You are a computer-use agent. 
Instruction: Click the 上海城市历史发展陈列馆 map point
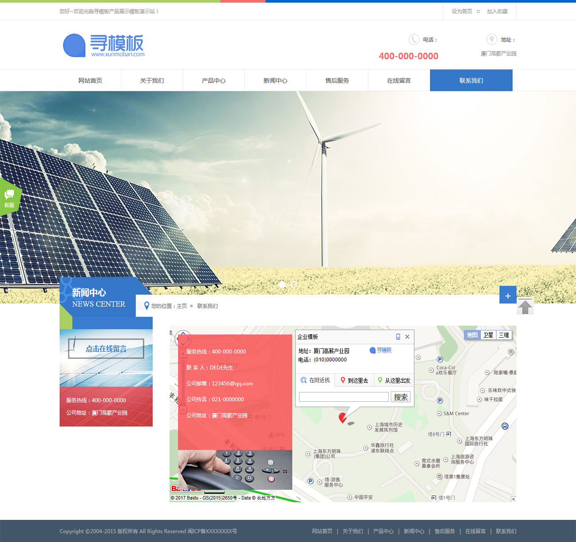tap(370, 427)
